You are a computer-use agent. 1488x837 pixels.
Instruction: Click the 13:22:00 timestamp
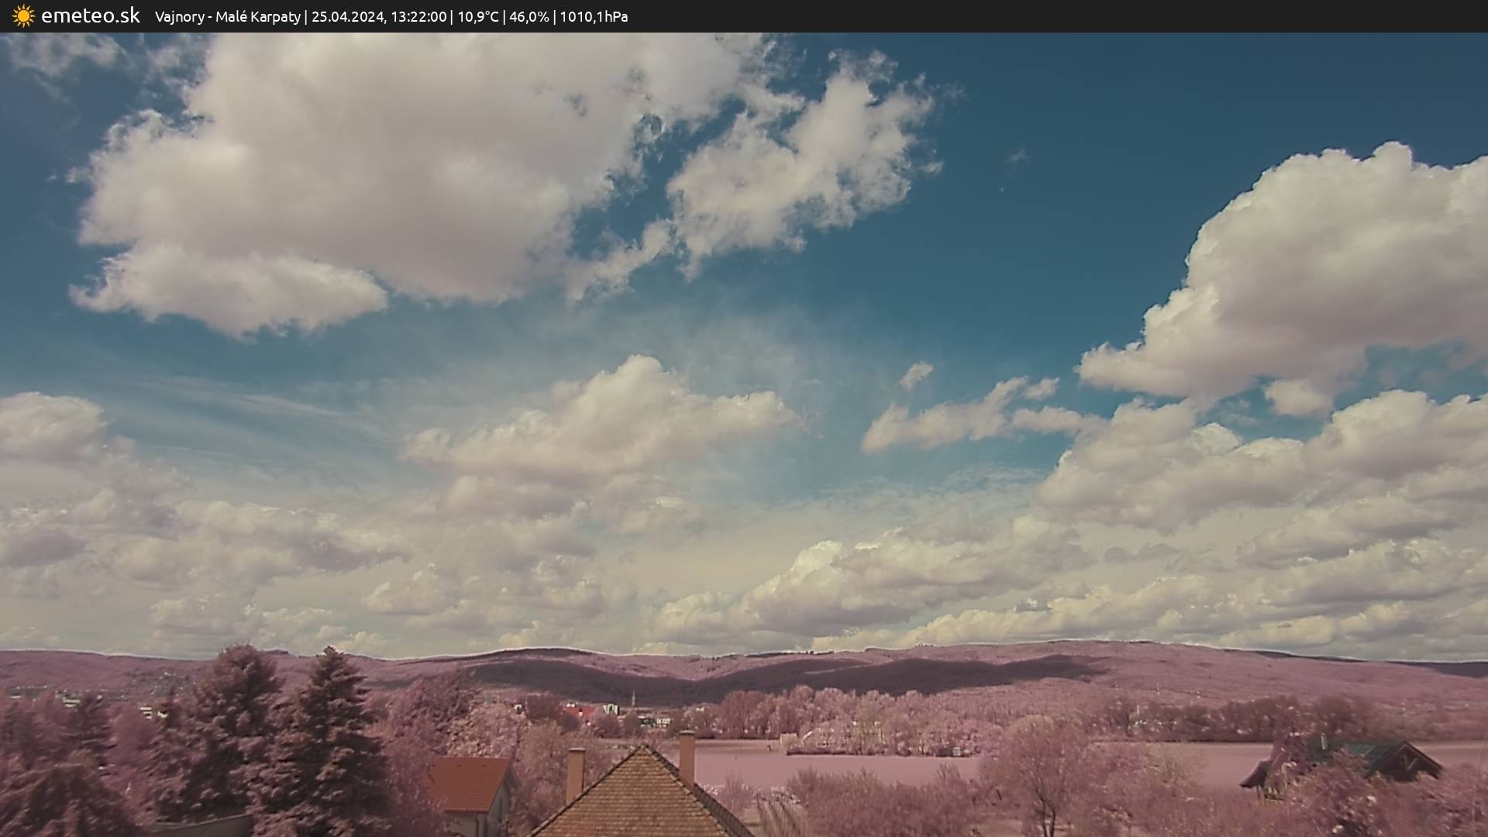pos(418,17)
